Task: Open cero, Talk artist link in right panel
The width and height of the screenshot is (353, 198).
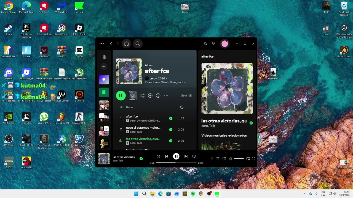Action: 208,126
